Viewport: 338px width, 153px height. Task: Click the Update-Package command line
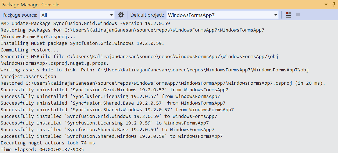85,23
